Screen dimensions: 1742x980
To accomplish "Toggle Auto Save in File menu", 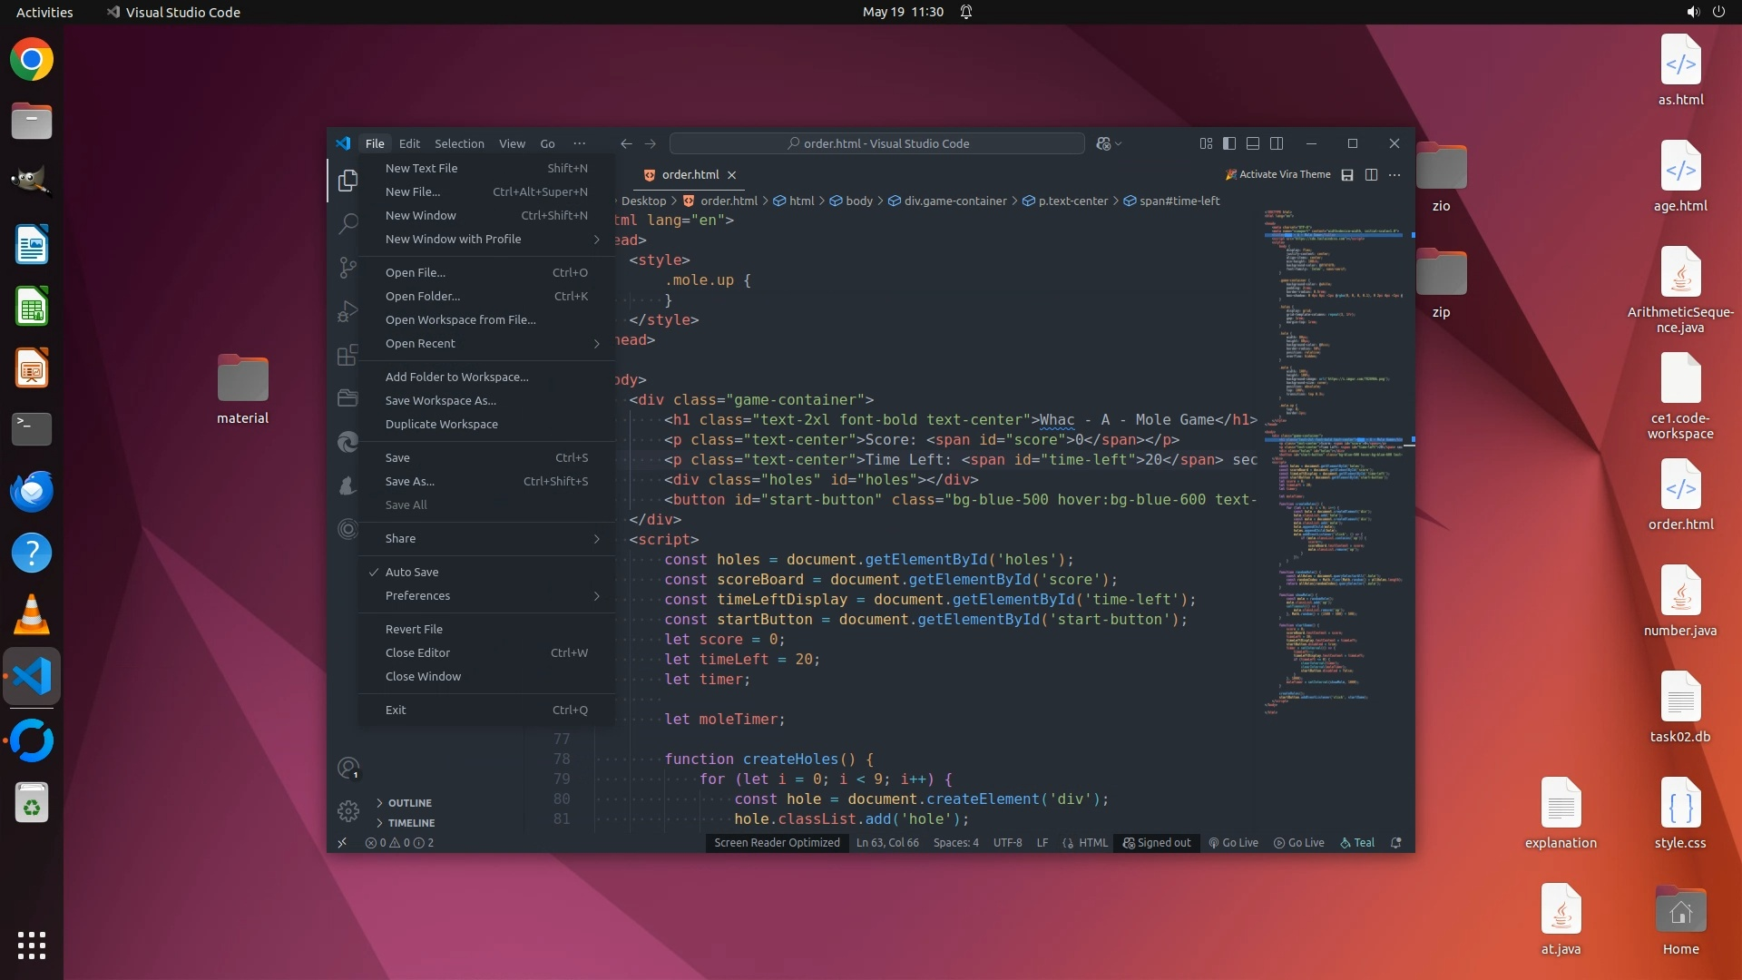I will (412, 573).
